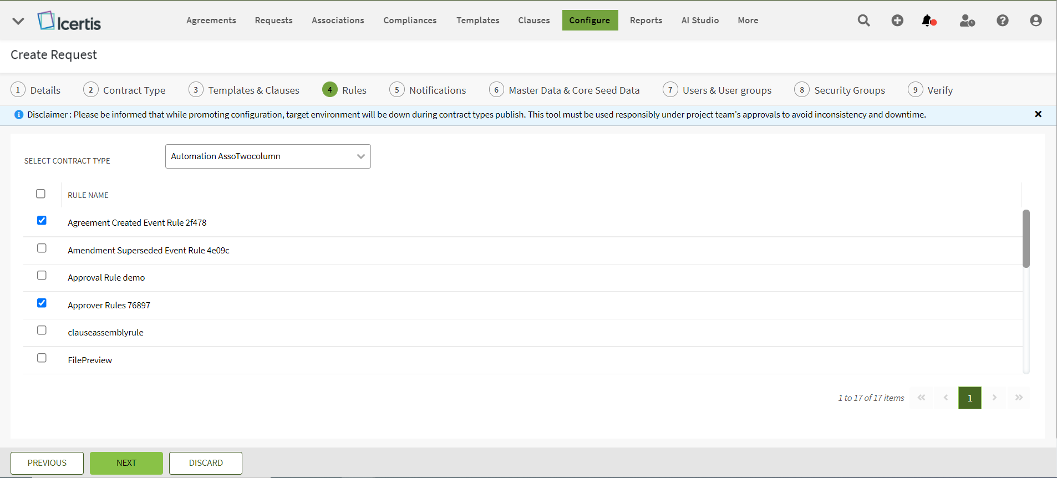Image resolution: width=1057 pixels, height=478 pixels.
Task: Go to step 5 Notifications
Action: (x=428, y=90)
